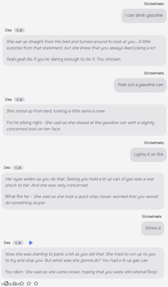The width and height of the screenshot is (168, 287).
Task: Click the c.ai badge above 'She stood up from bed' message
Action: [19, 99]
